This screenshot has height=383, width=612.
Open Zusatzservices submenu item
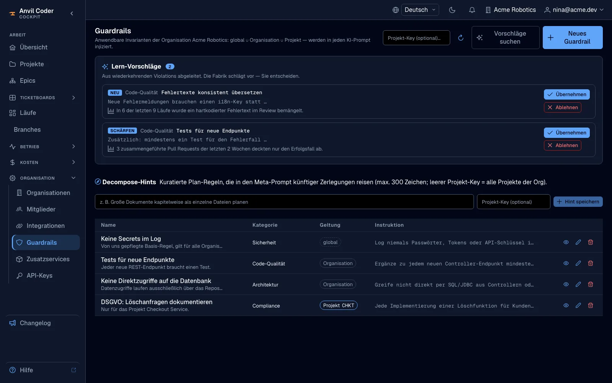pyautogui.click(x=46, y=259)
